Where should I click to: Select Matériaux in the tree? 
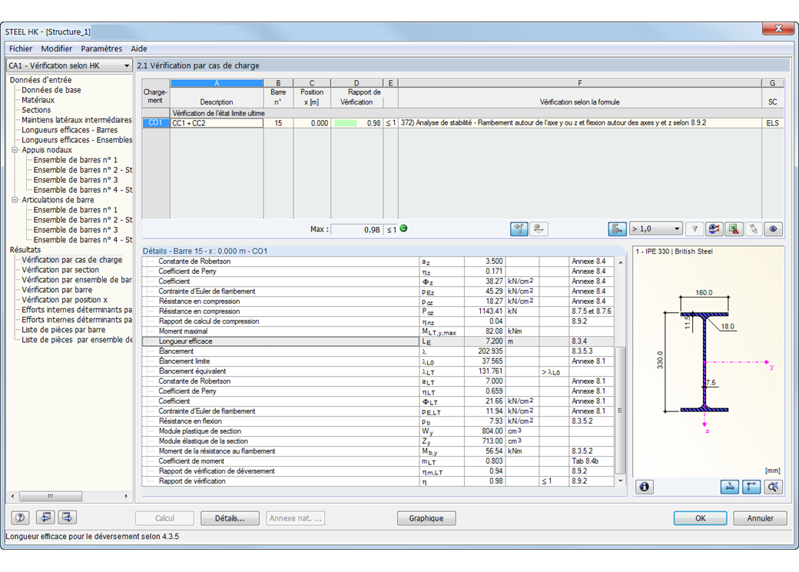click(38, 100)
